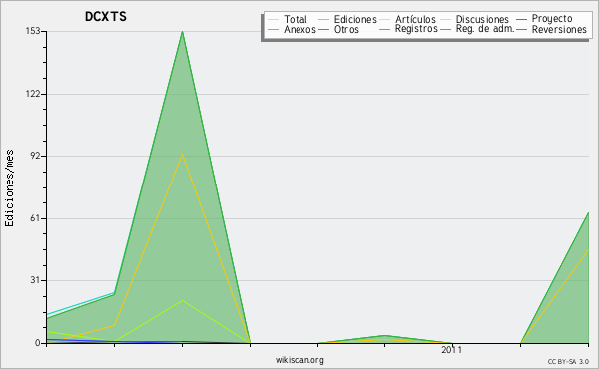Click the Proyecto legend entry
This screenshot has width=599, height=369.
pyautogui.click(x=544, y=19)
